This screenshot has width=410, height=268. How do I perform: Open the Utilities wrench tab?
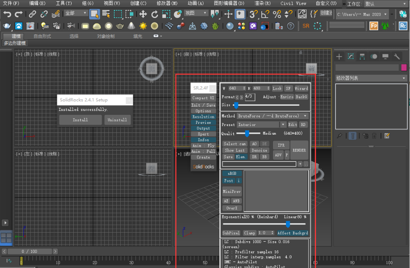point(397,56)
